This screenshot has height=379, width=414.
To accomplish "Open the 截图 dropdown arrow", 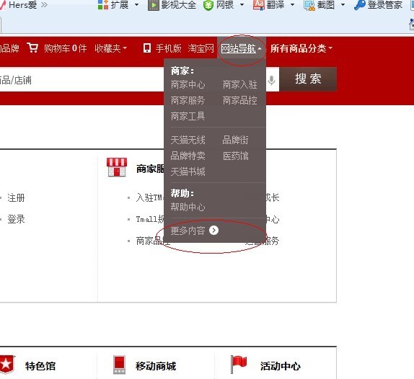I will [x=343, y=5].
